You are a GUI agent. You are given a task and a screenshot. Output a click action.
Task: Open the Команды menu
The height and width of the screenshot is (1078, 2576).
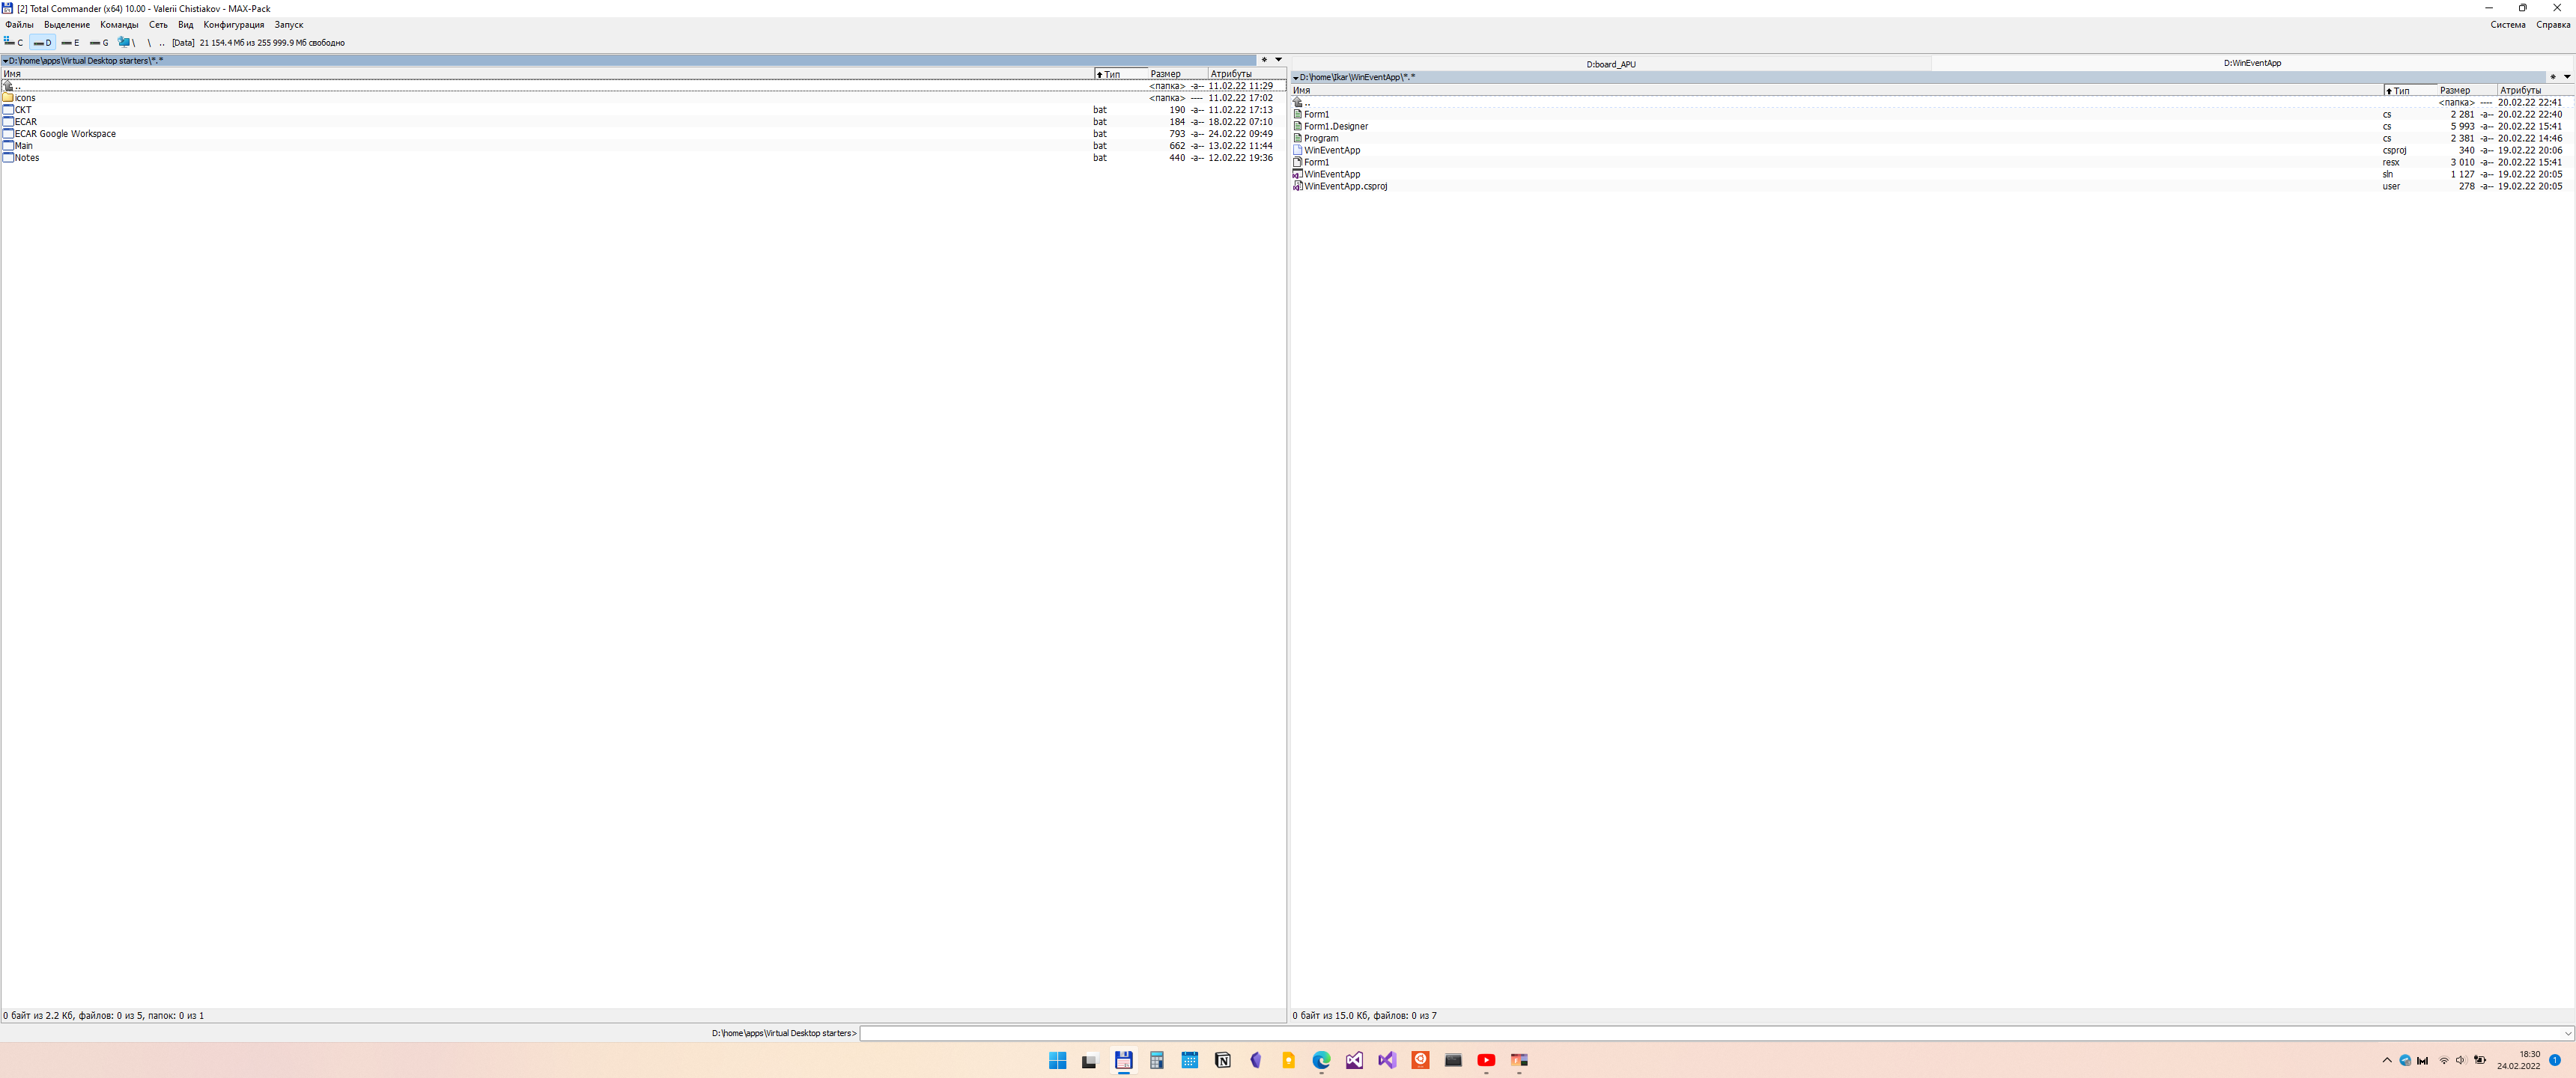pyautogui.click(x=119, y=25)
